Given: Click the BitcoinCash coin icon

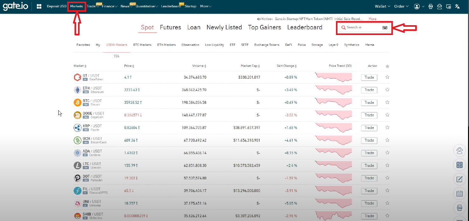Looking at the screenshot, I should (77, 140).
